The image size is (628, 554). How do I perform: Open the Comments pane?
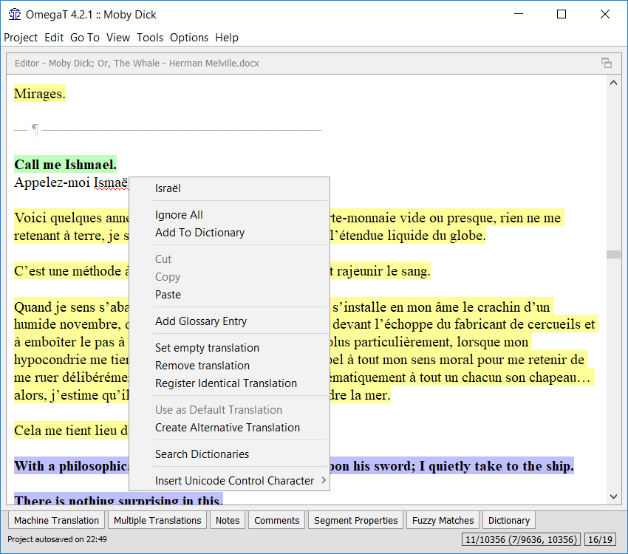coord(277,520)
